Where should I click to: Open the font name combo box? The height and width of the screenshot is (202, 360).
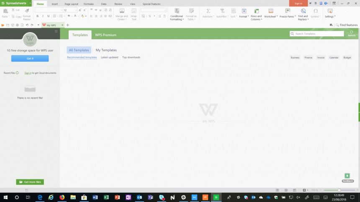[49, 10]
